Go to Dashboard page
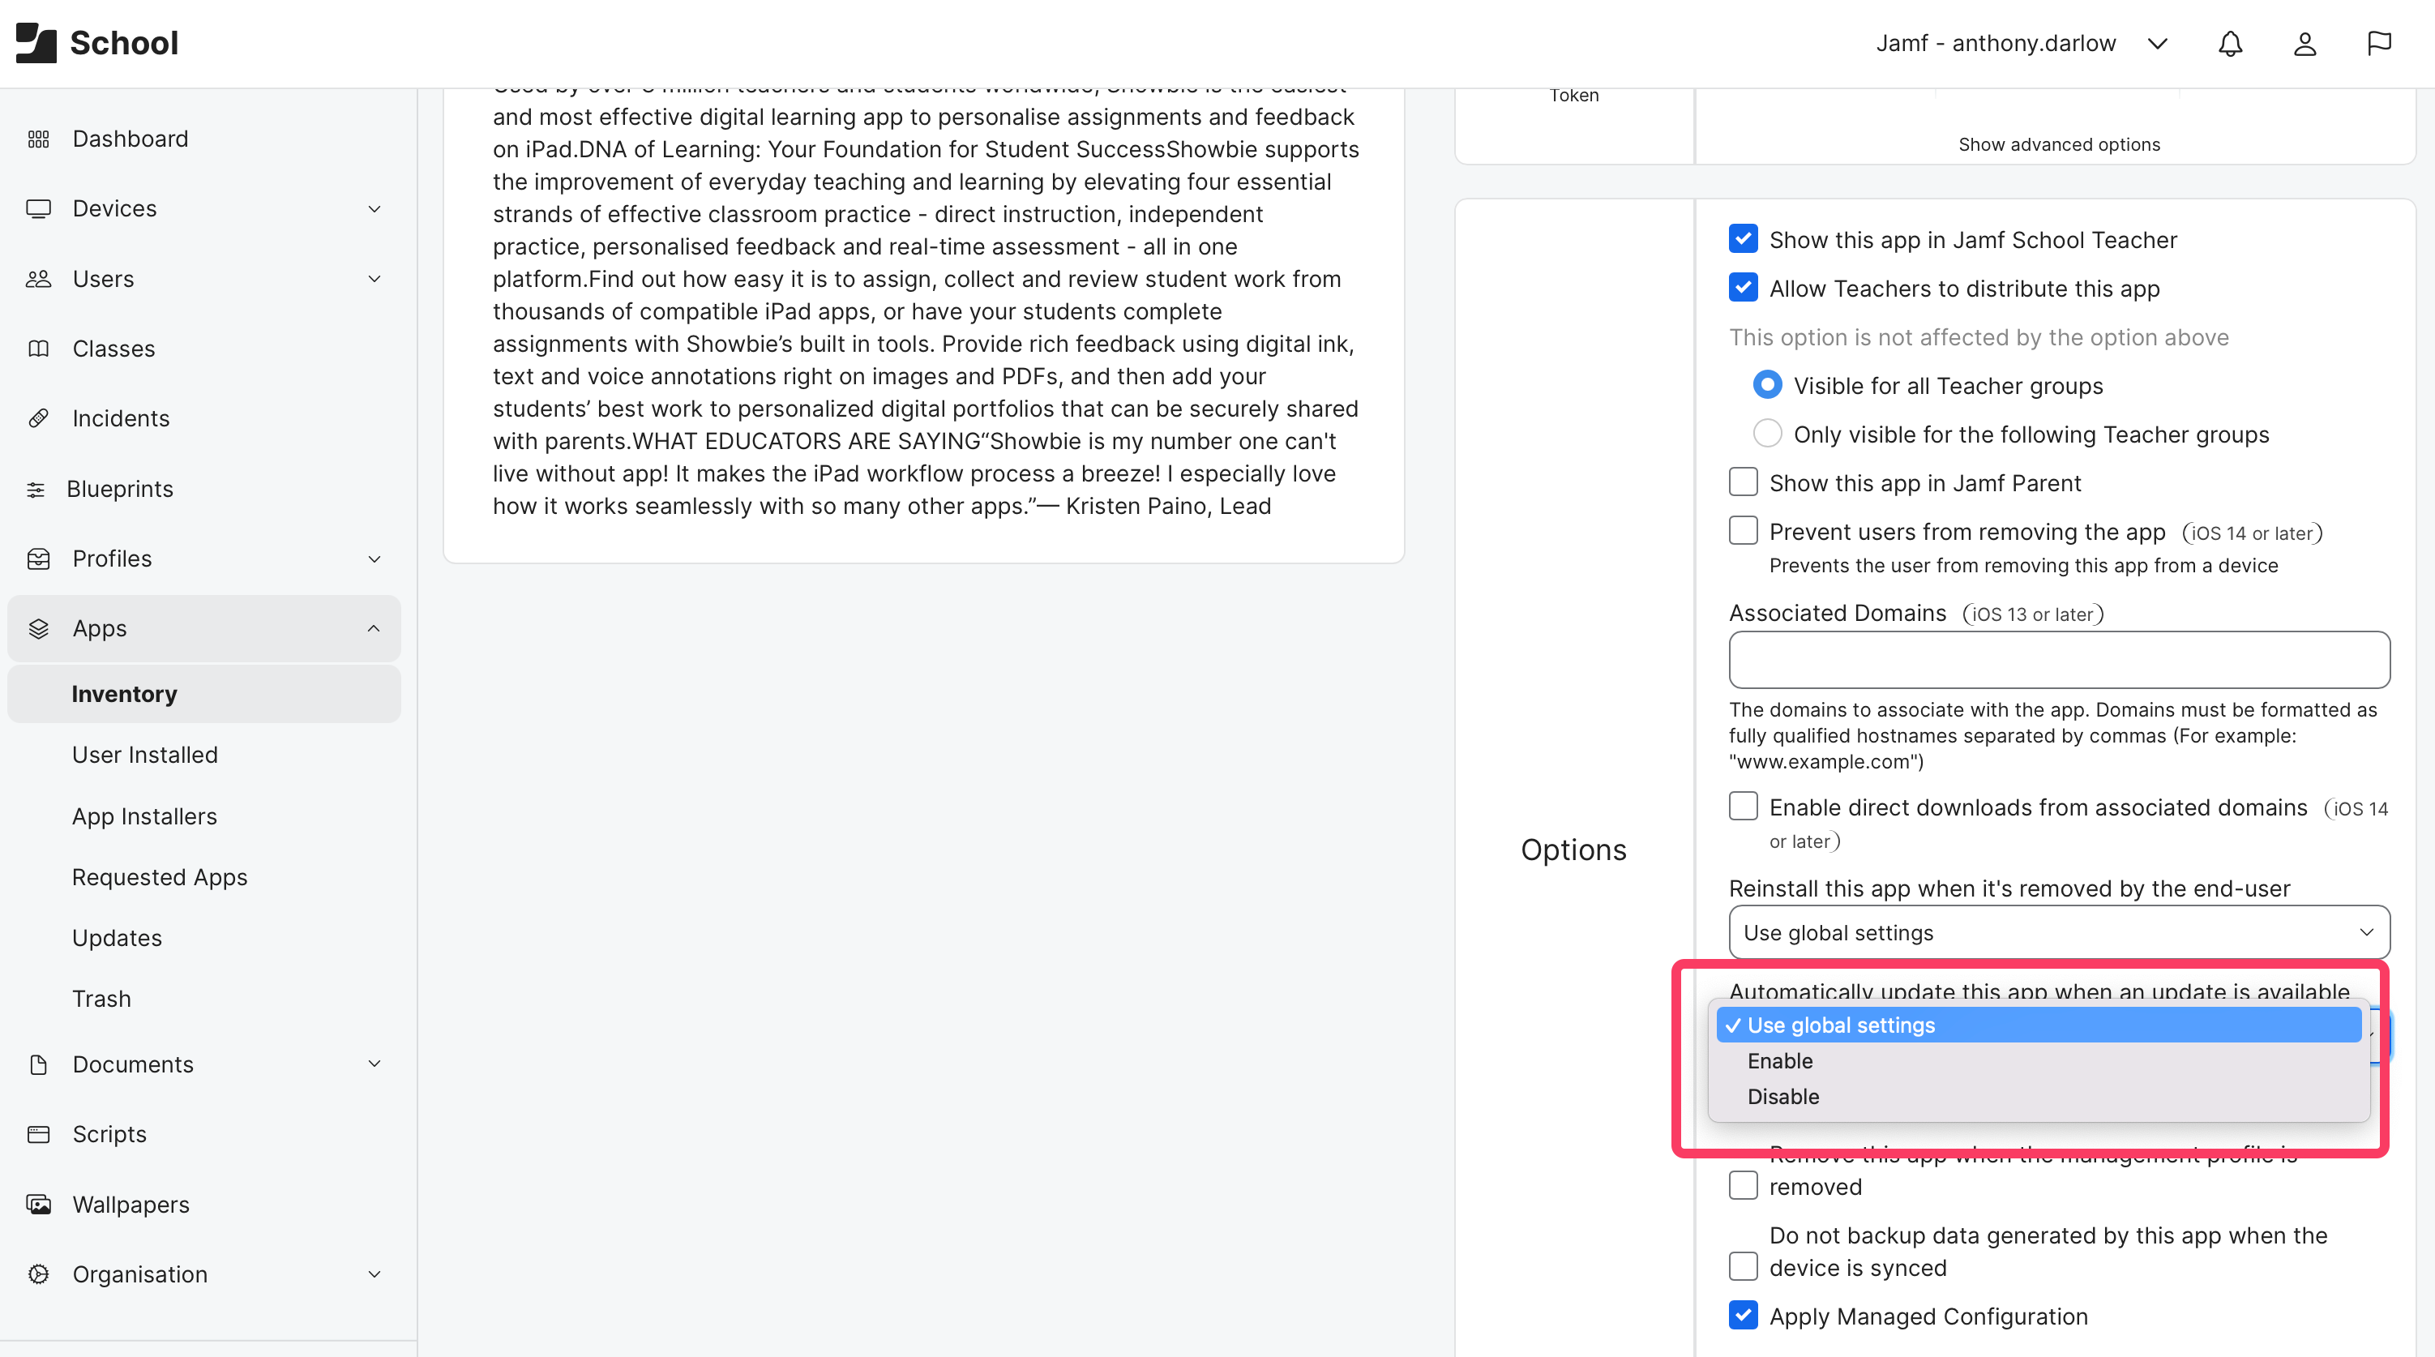The height and width of the screenshot is (1357, 2435). pos(131,139)
